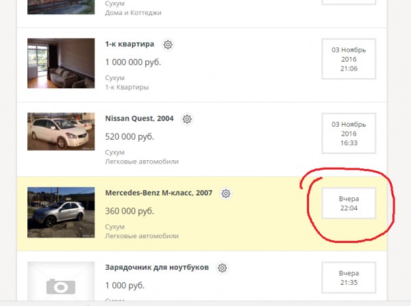Click the apartment room photo thumbnail
Screen dimensions: 411x306
[61, 63]
